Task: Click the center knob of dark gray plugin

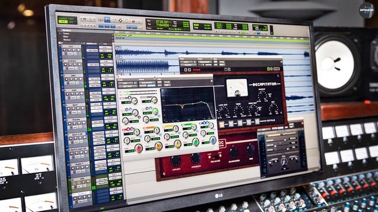Action: 284,162
